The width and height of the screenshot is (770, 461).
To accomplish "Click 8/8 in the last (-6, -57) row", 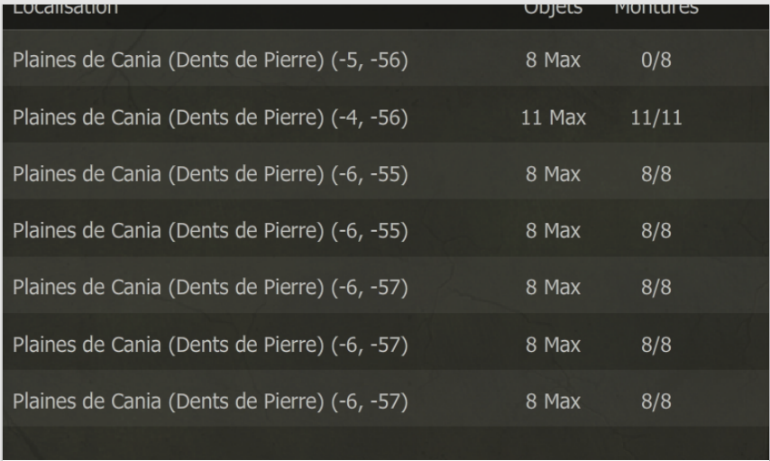I will pyautogui.click(x=656, y=401).
